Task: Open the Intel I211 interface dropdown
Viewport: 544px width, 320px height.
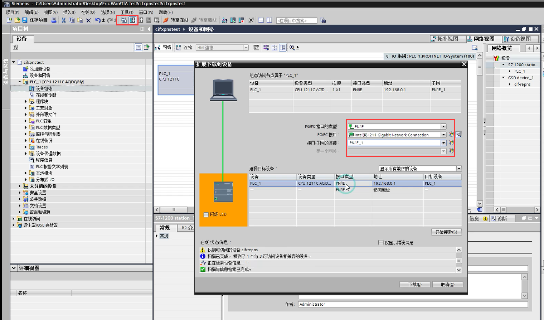Action: 443,135
